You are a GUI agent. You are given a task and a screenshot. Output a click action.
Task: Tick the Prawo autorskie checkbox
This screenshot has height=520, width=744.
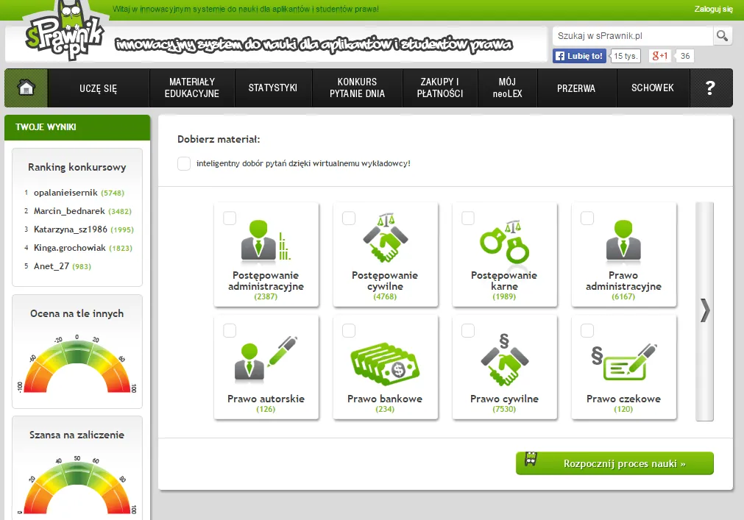coord(230,330)
